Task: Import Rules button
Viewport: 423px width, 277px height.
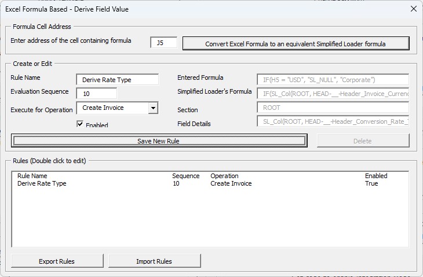Action: pos(155,261)
